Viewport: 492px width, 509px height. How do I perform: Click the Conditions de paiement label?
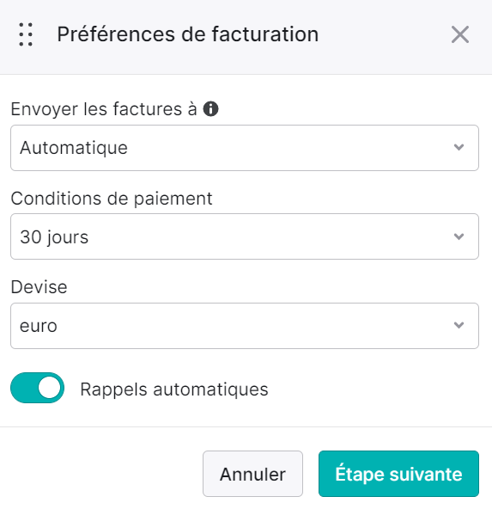point(112,199)
